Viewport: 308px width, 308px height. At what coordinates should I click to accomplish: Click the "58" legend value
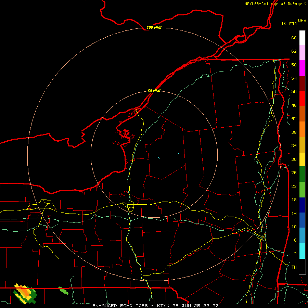pos(294,65)
